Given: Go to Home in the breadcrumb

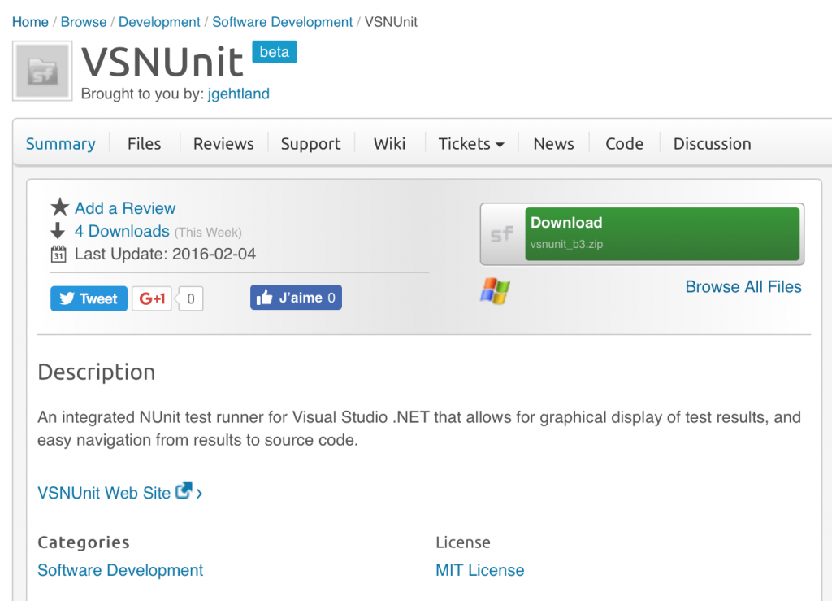Looking at the screenshot, I should (30, 22).
